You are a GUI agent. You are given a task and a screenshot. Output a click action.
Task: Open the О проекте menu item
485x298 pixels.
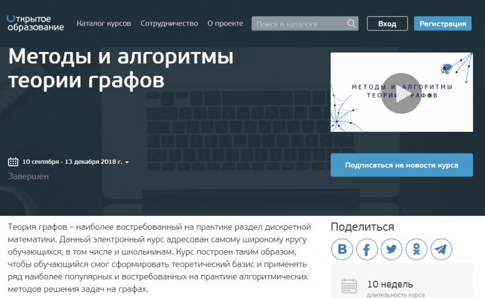[225, 24]
